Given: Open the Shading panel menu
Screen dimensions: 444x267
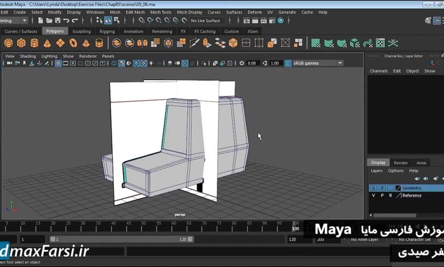Looking at the screenshot, I should (x=27, y=56).
